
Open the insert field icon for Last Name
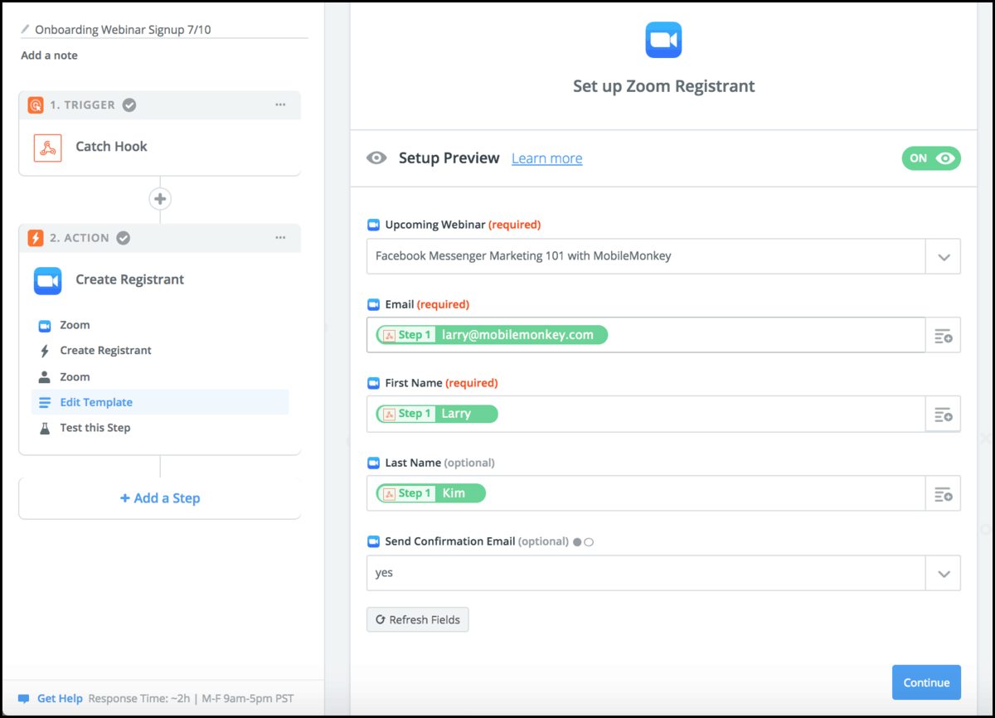click(943, 493)
